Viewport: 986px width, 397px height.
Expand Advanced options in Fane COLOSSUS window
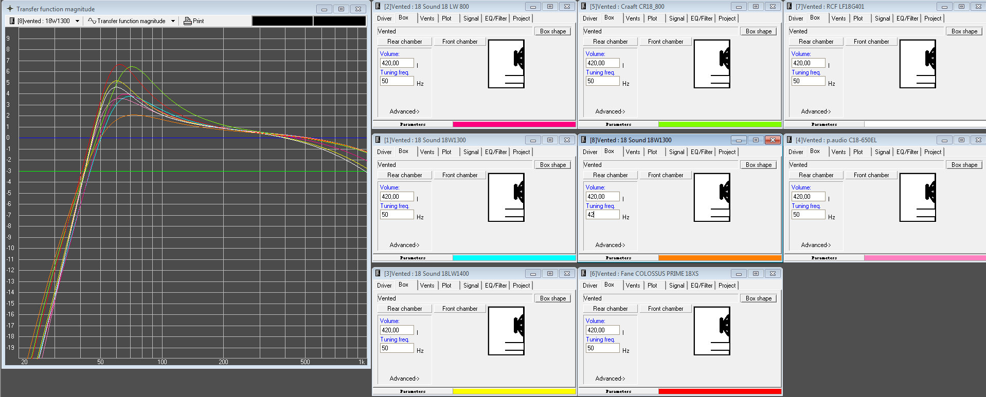click(x=610, y=379)
